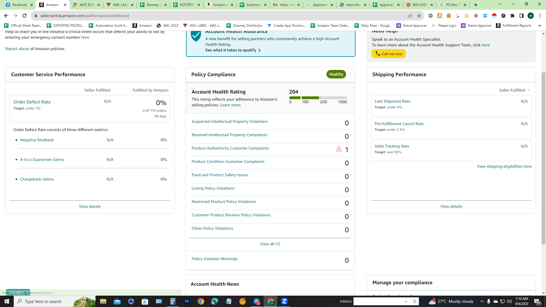Click the Windows Start button
Screen dimensions: 546x307
point(7,301)
